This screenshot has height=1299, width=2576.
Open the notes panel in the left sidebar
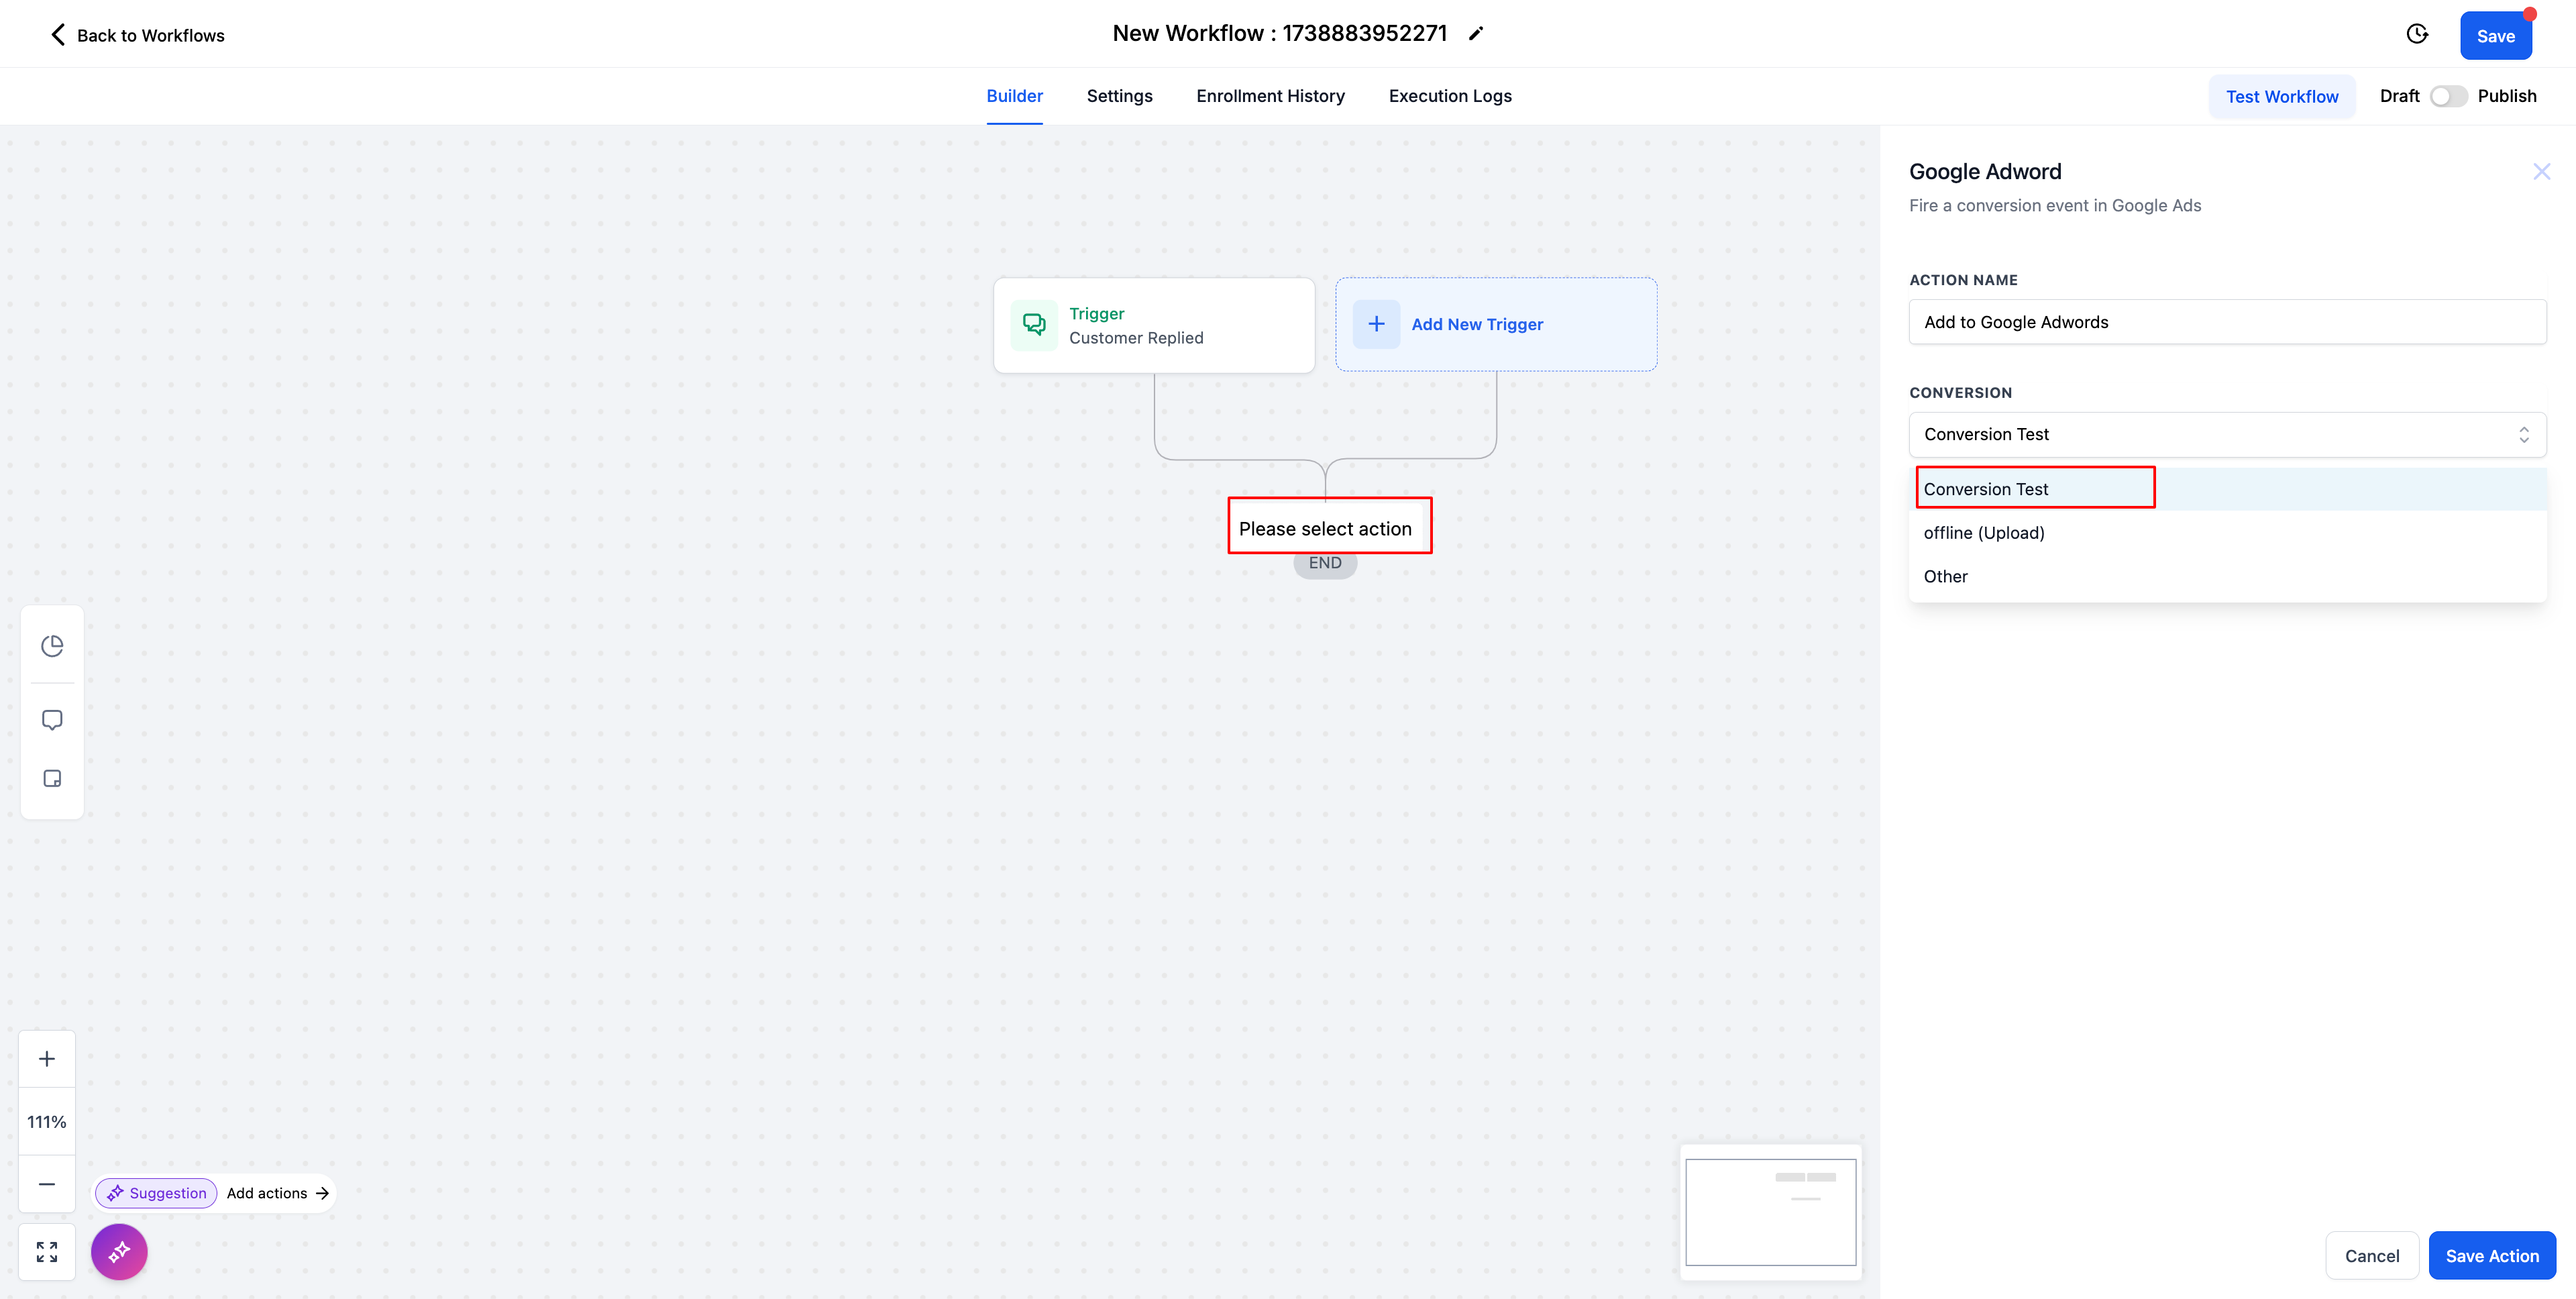[52, 778]
